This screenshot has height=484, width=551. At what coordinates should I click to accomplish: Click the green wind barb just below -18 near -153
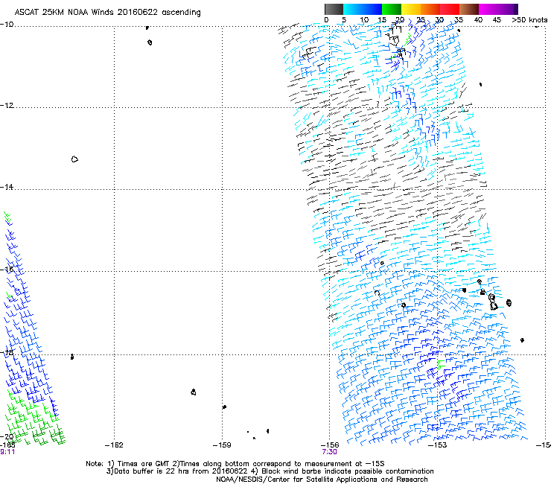tap(441, 365)
